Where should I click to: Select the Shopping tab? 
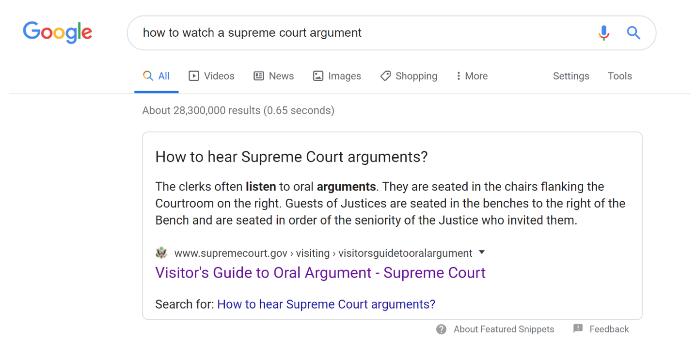click(409, 76)
